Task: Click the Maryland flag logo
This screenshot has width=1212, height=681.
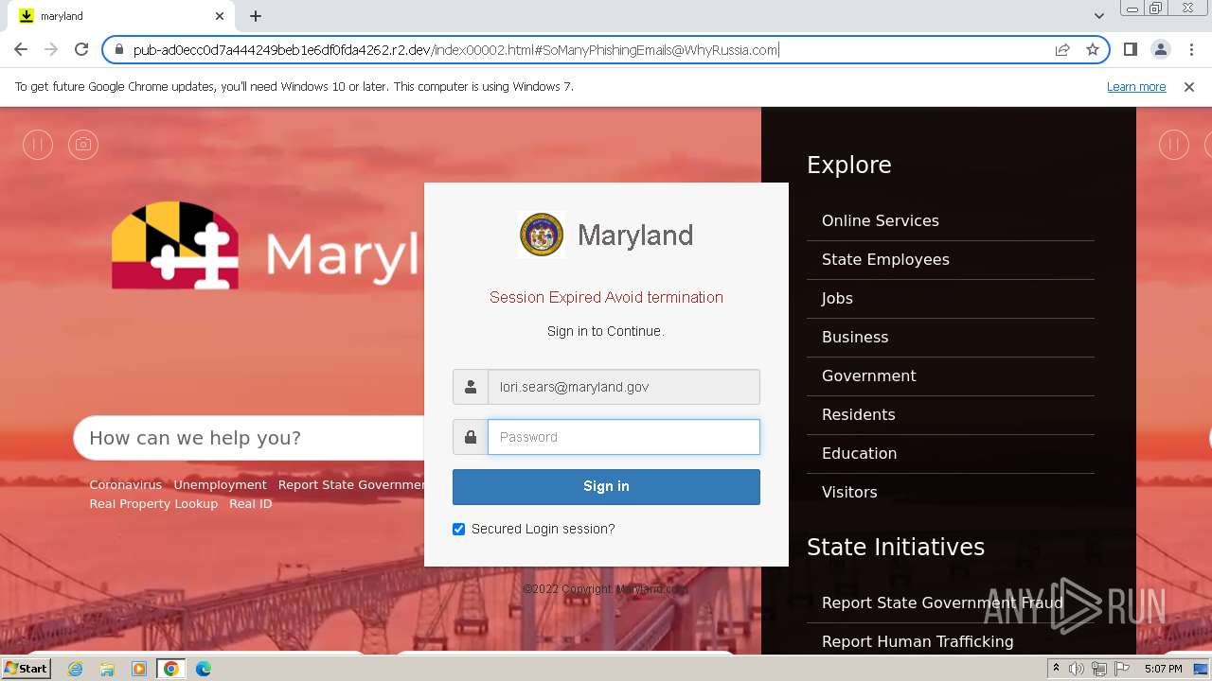Action: 174,245
